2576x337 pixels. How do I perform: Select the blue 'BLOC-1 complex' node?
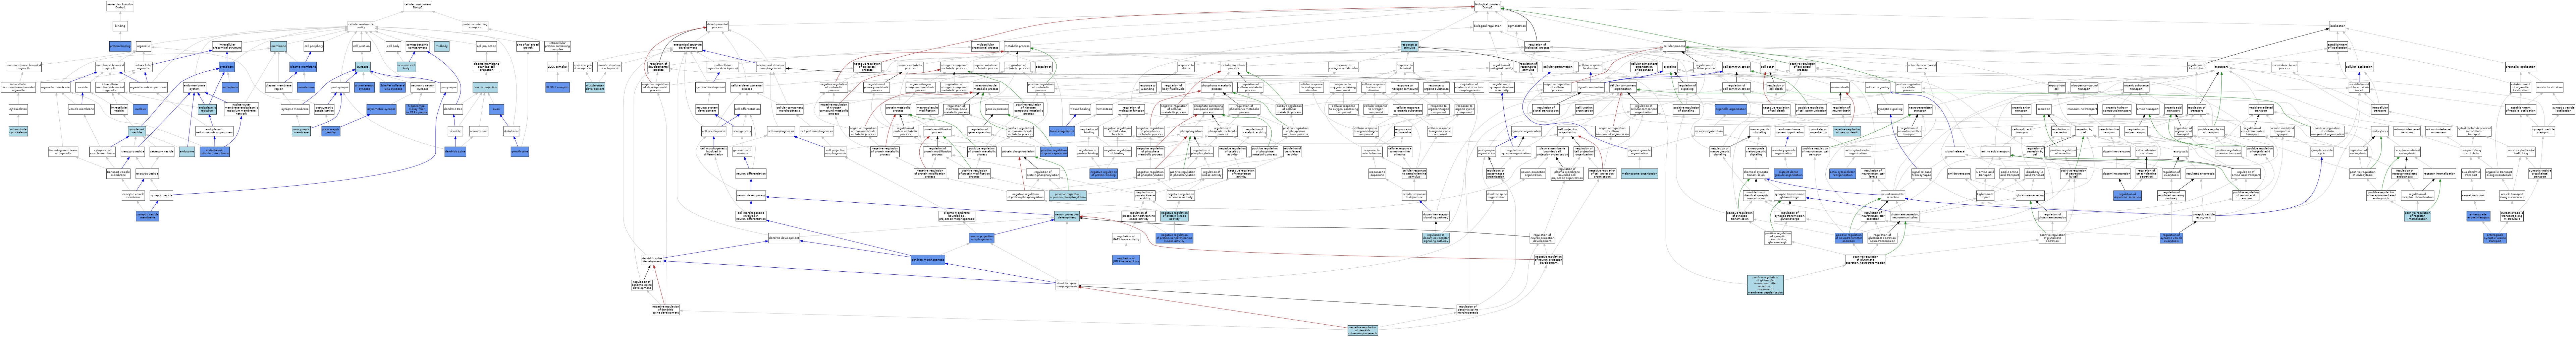point(558,87)
